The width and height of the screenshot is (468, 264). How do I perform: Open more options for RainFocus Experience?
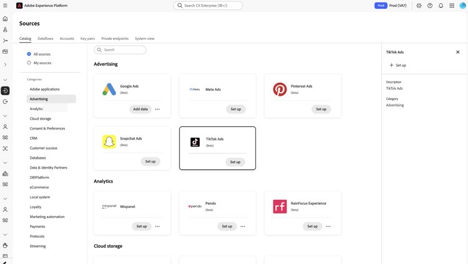(328, 227)
